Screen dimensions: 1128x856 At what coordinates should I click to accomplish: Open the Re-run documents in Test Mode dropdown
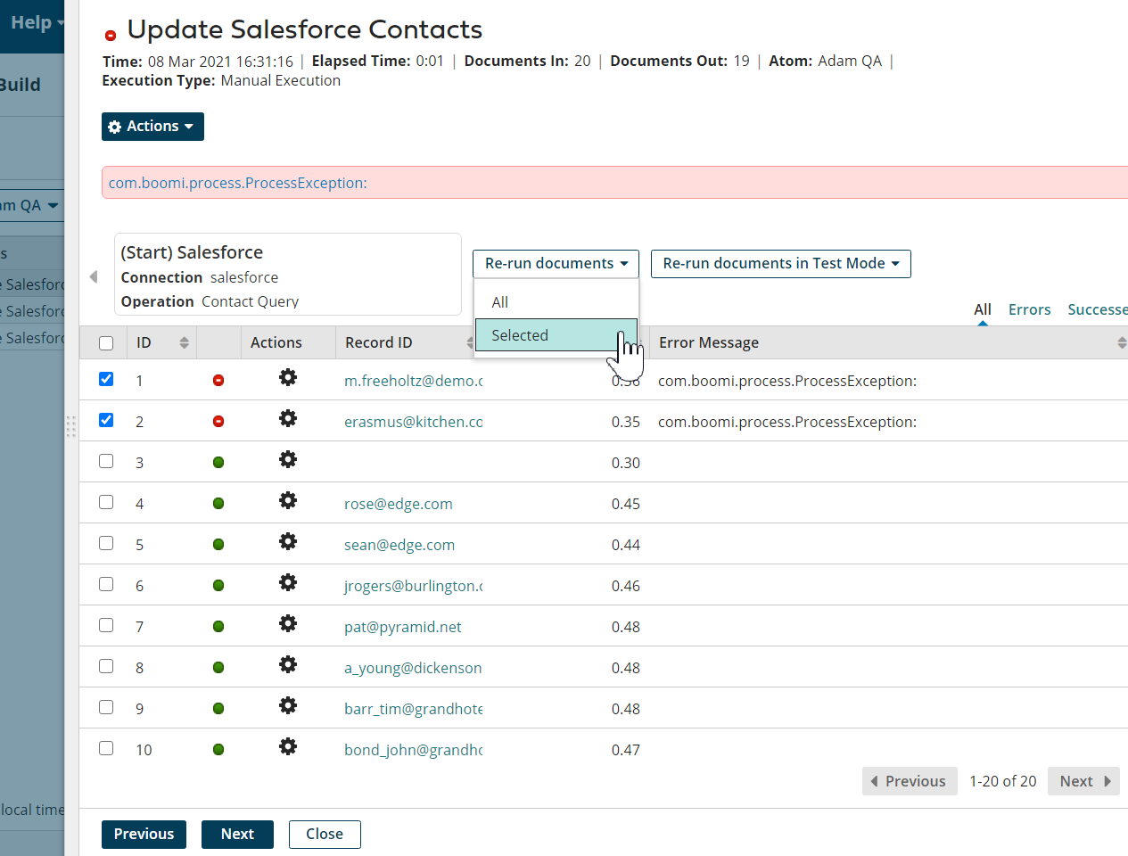(780, 263)
